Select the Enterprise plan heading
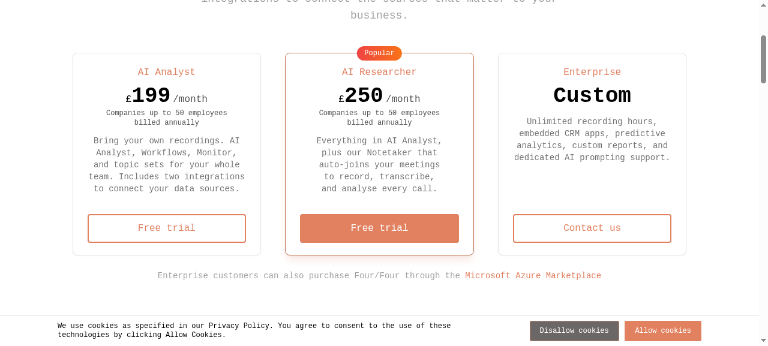 tap(592, 72)
